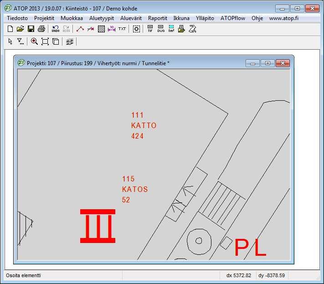The image size is (324, 284).
Task: Click the overlapping rectangles window icon
Action: 56,41
